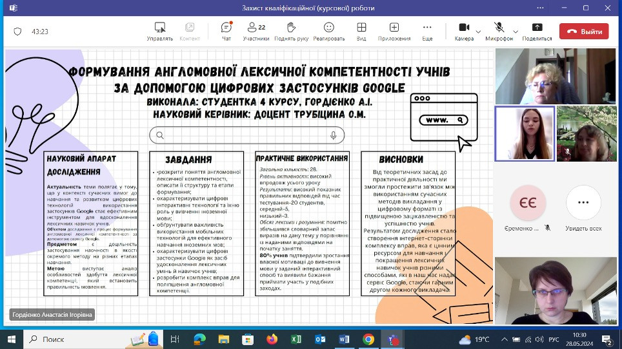Switch the РУС input language
The image size is (622, 349).
tap(554, 339)
